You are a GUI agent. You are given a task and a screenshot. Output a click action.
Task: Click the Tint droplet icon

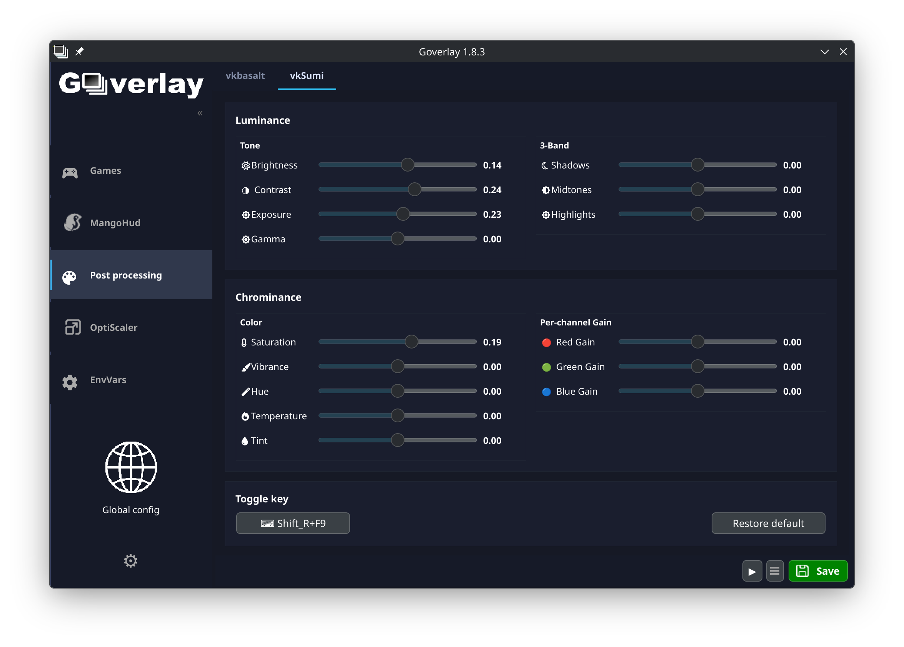click(x=245, y=441)
